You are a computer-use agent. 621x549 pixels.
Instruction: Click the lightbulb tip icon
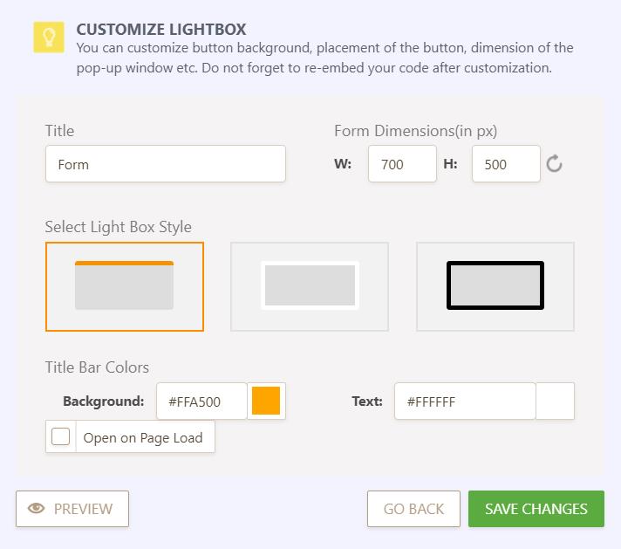coord(49,37)
